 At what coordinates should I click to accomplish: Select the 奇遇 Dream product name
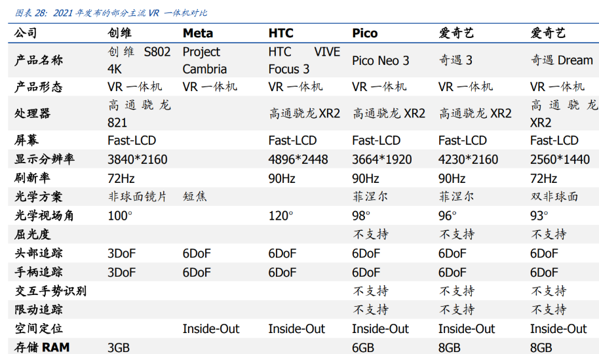[562, 60]
